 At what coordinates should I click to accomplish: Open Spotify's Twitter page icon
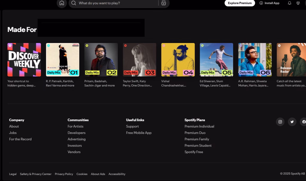coord(292,122)
